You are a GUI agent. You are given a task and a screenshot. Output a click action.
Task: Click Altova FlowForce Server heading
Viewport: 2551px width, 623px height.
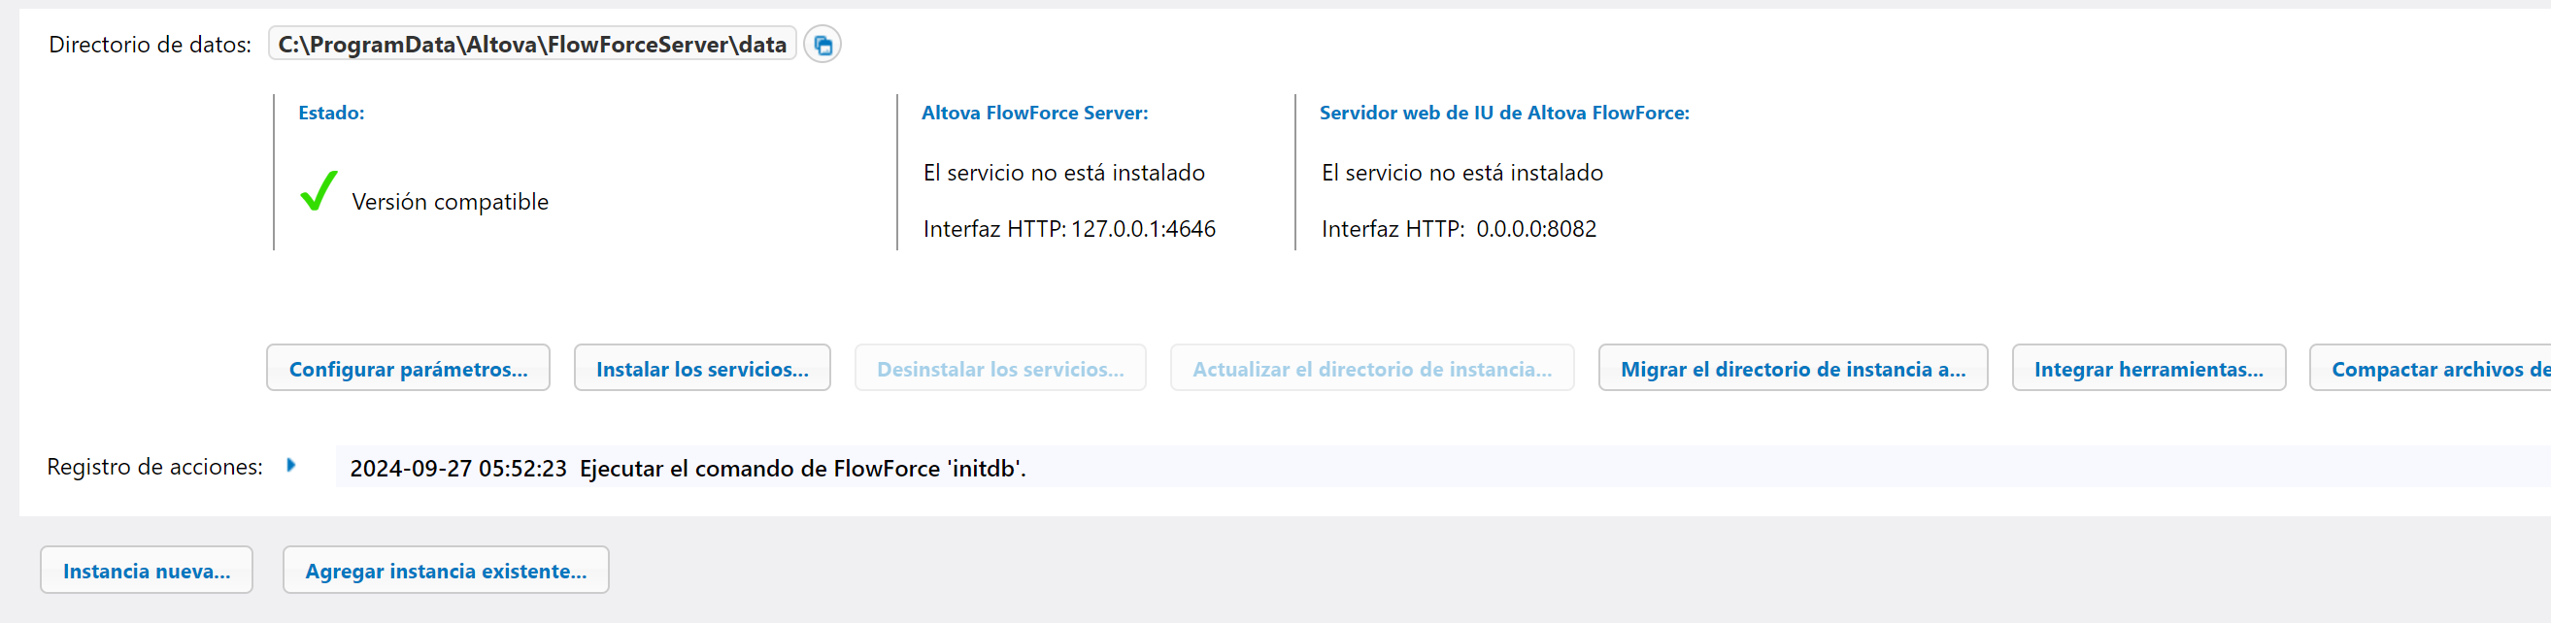click(1035, 113)
